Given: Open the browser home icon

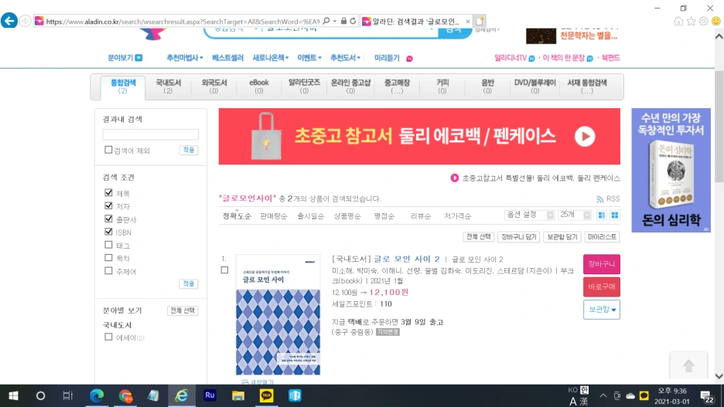Looking at the screenshot, I should pyautogui.click(x=678, y=21).
